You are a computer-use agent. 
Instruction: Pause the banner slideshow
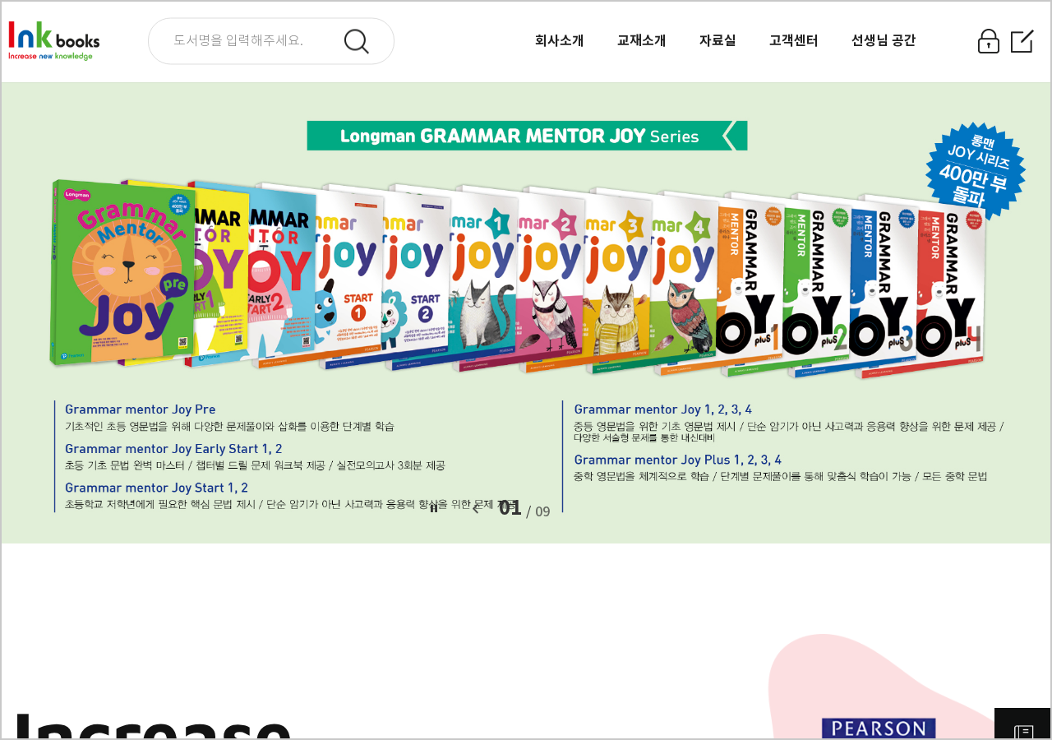point(434,508)
